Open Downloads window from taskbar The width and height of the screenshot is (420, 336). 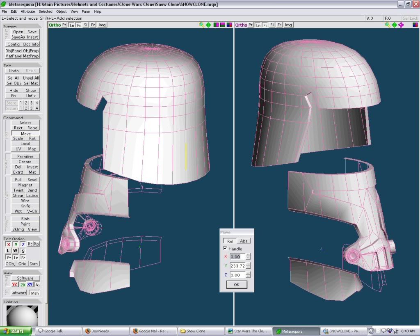pyautogui.click(x=105, y=331)
